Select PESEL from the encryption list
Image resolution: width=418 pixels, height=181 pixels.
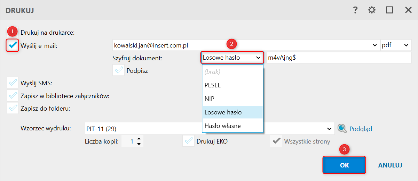pos(213,85)
